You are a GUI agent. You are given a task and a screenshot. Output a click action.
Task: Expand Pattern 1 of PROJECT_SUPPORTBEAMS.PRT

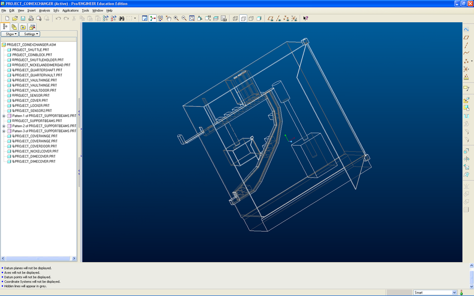pos(4,116)
